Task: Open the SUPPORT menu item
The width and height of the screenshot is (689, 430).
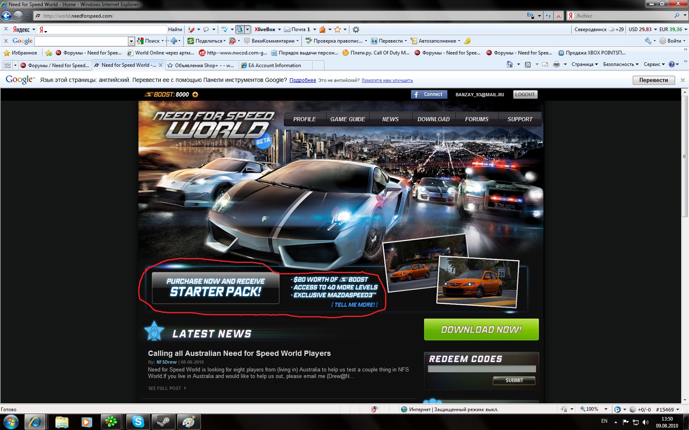Action: pos(520,119)
